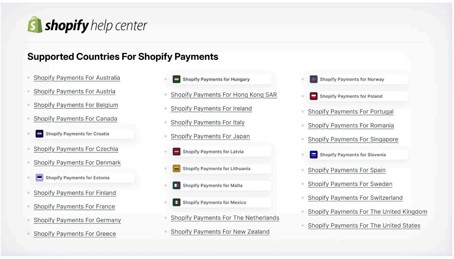
Task: Click the Poland flag icon
Action: point(314,96)
